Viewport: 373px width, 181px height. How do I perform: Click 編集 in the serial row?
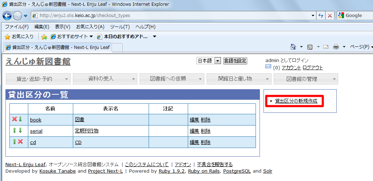194,131
